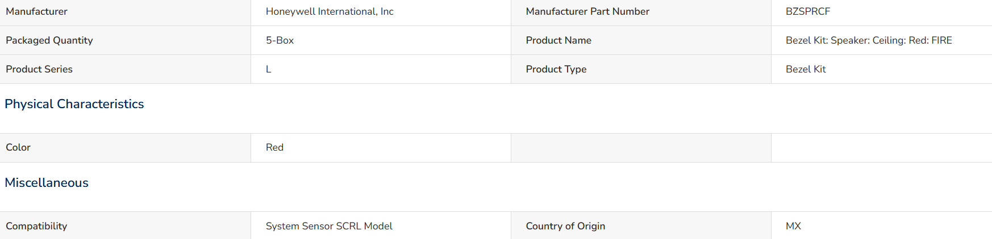Click the Product Type label
Viewport: 992px width, 239px height.
[556, 69]
